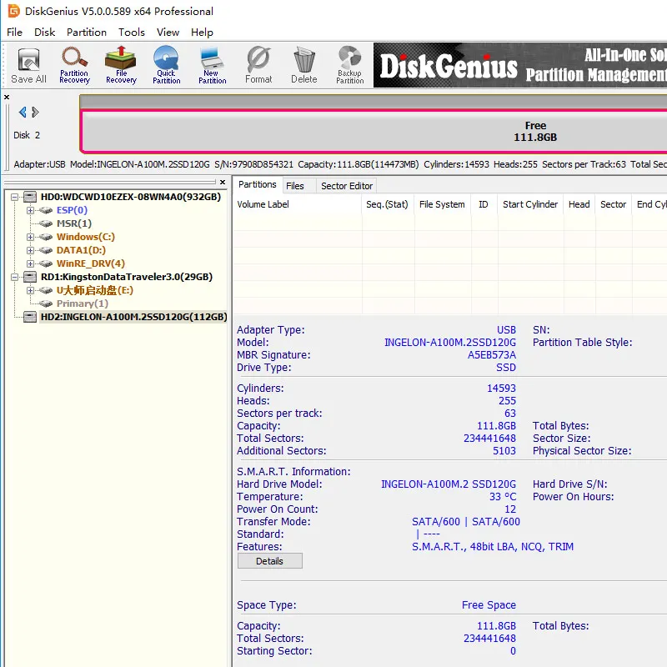Image resolution: width=667 pixels, height=667 pixels.
Task: Go to next disk arrow
Action: (35, 113)
